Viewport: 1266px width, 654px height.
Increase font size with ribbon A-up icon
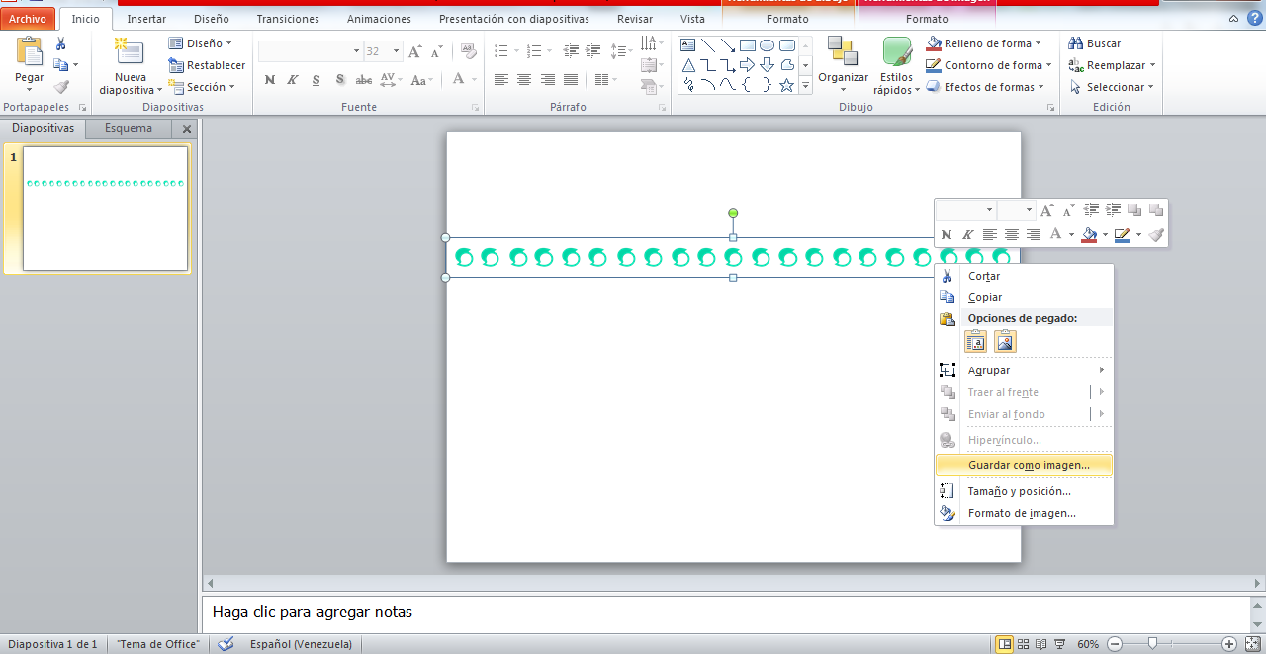coord(415,51)
